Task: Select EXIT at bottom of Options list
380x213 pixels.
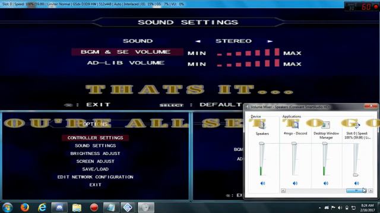Action: (x=95, y=185)
